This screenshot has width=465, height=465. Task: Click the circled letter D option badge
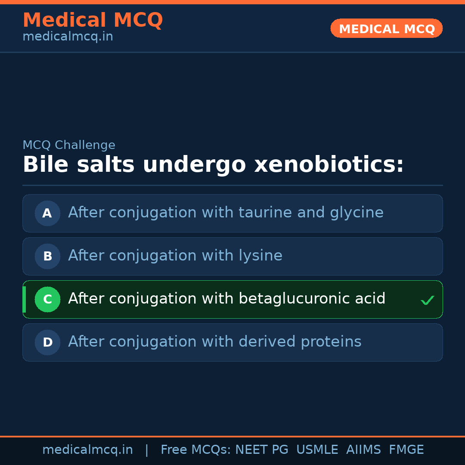(47, 342)
